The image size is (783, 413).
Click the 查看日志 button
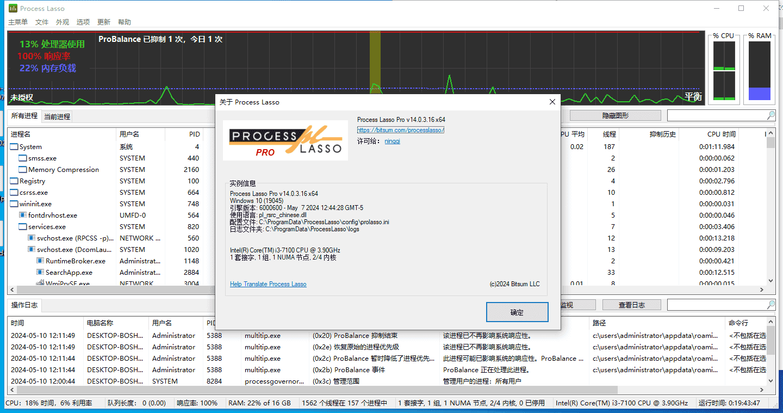631,305
